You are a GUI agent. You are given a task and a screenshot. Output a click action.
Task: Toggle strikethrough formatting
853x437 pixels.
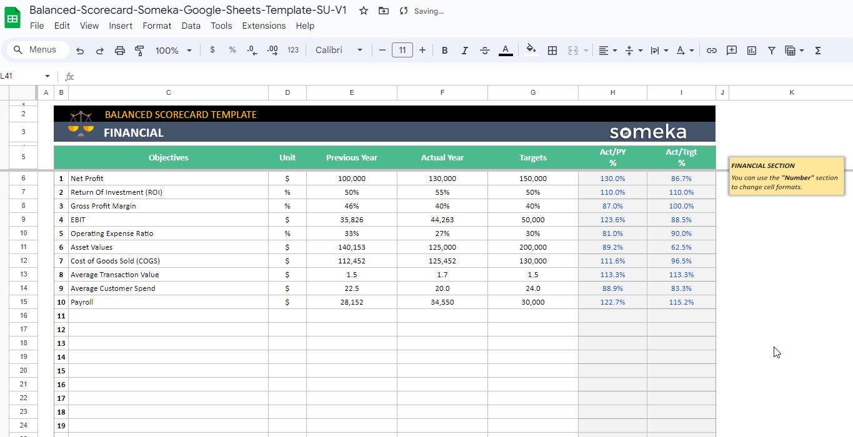(x=485, y=50)
